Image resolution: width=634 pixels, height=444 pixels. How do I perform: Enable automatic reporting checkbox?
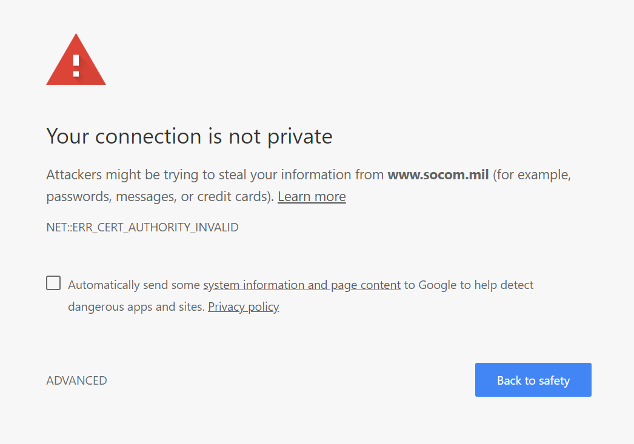pos(53,283)
